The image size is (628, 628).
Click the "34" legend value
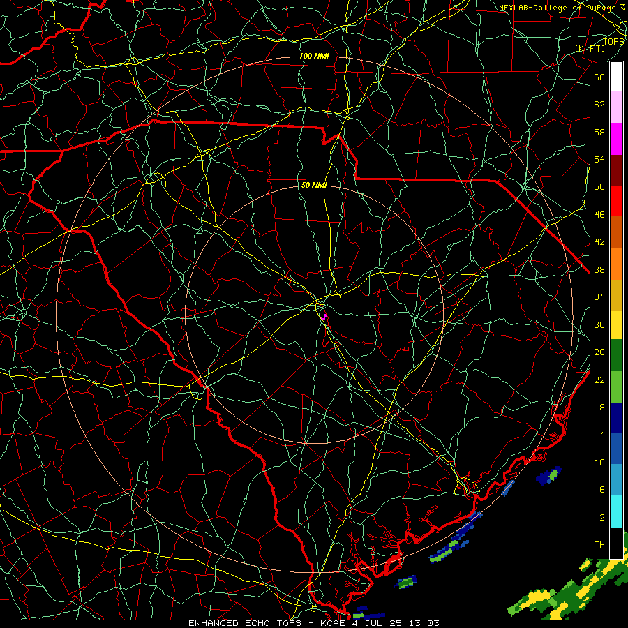(599, 297)
